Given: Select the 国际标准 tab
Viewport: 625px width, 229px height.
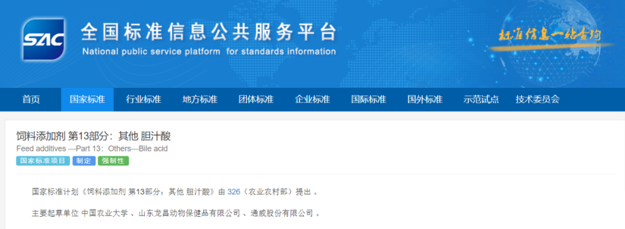Looking at the screenshot, I should tap(369, 99).
